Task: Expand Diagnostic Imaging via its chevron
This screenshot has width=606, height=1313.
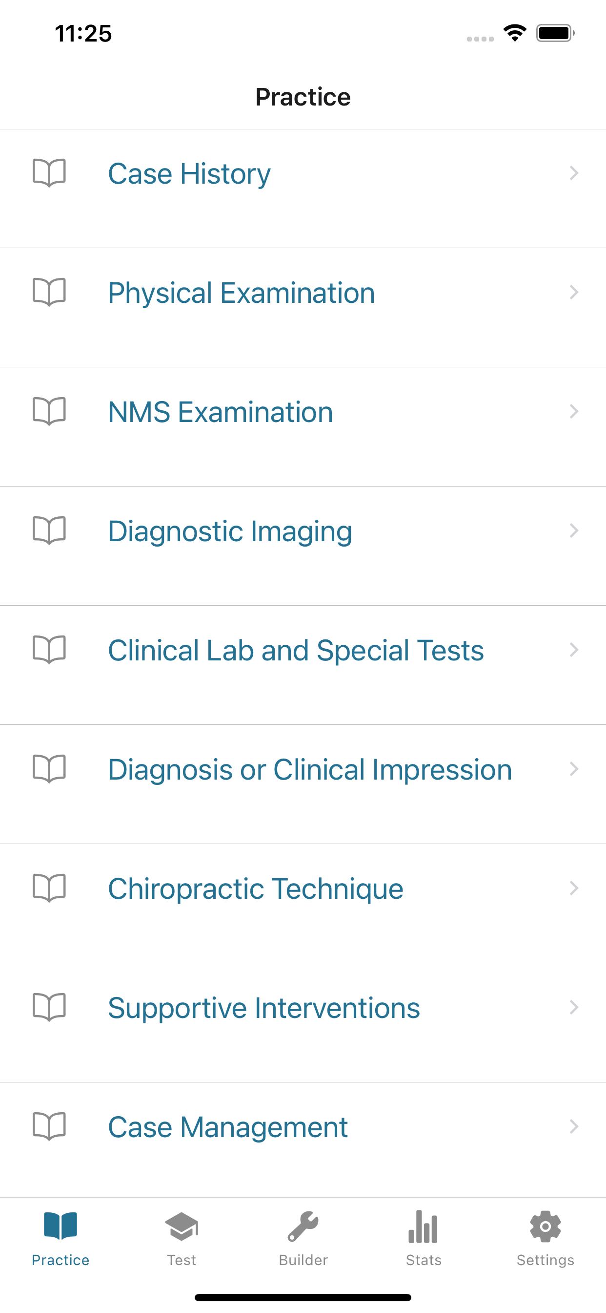Action: (x=574, y=530)
